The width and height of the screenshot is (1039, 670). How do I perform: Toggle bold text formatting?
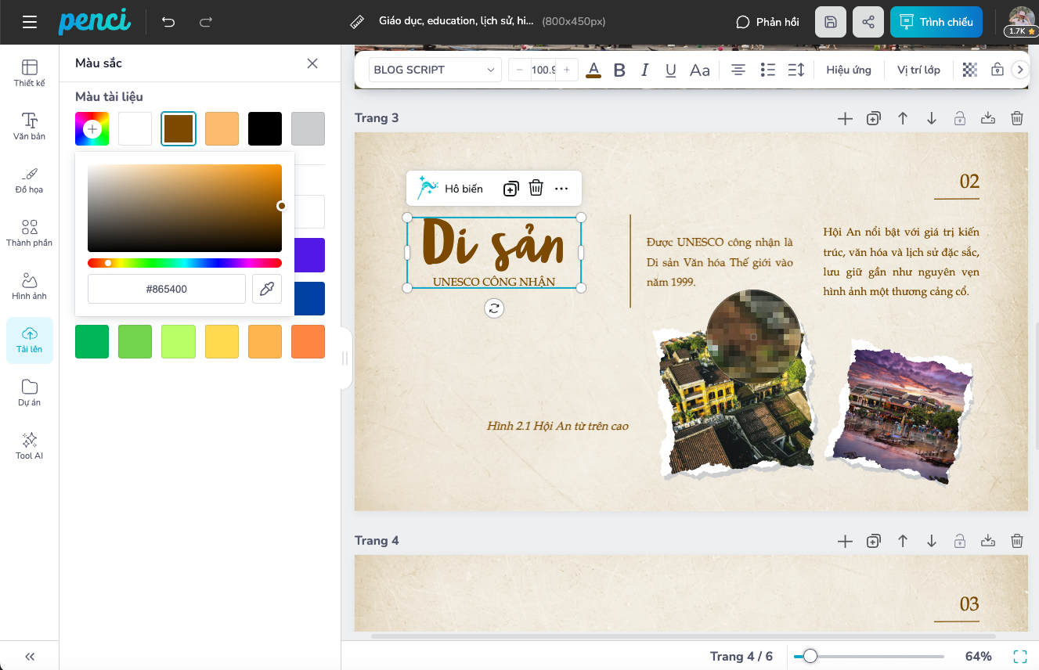619,70
